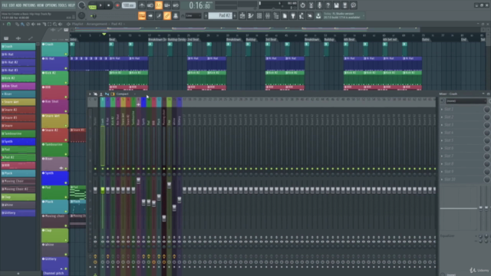Click the step editing arrow icon
This screenshot has height=276, width=491.
(x=150, y=15)
